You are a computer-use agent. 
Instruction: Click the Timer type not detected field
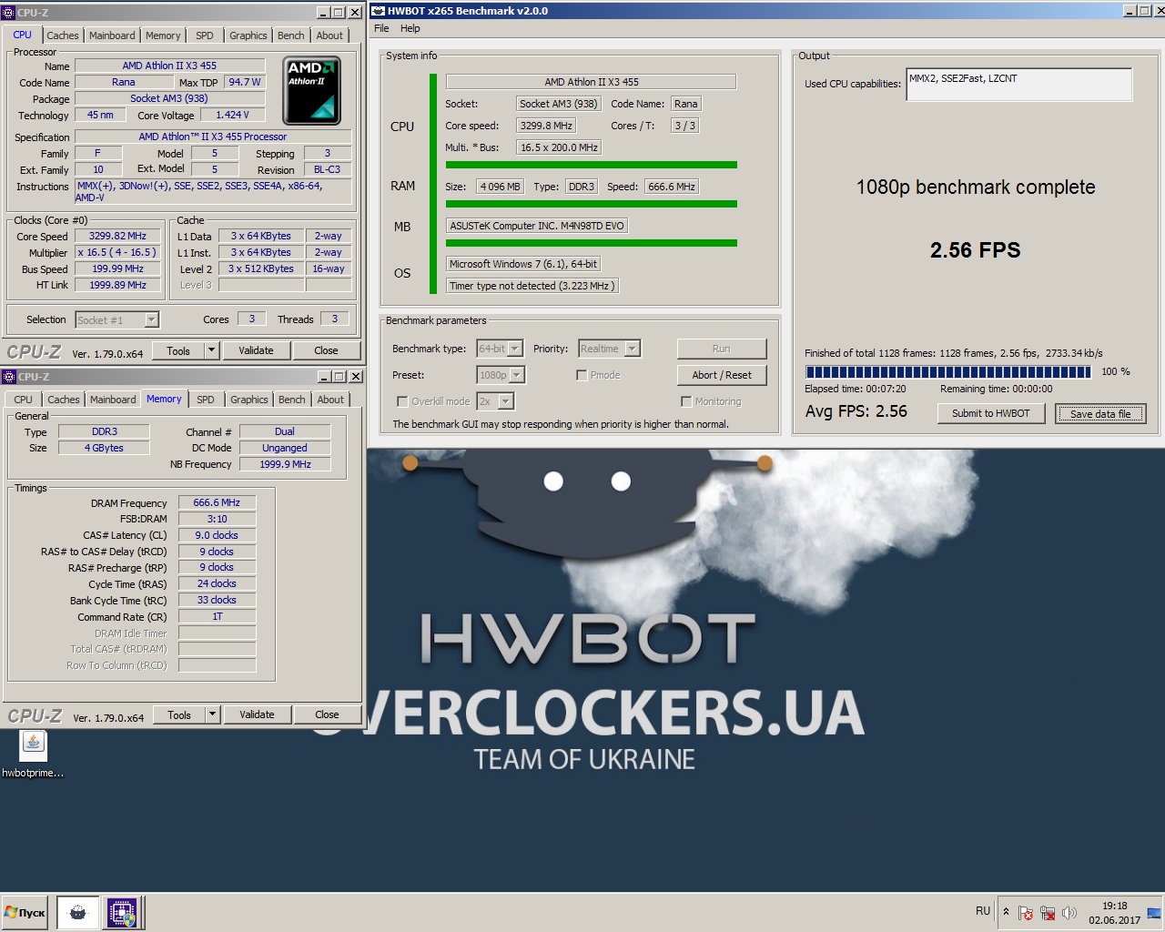532,286
